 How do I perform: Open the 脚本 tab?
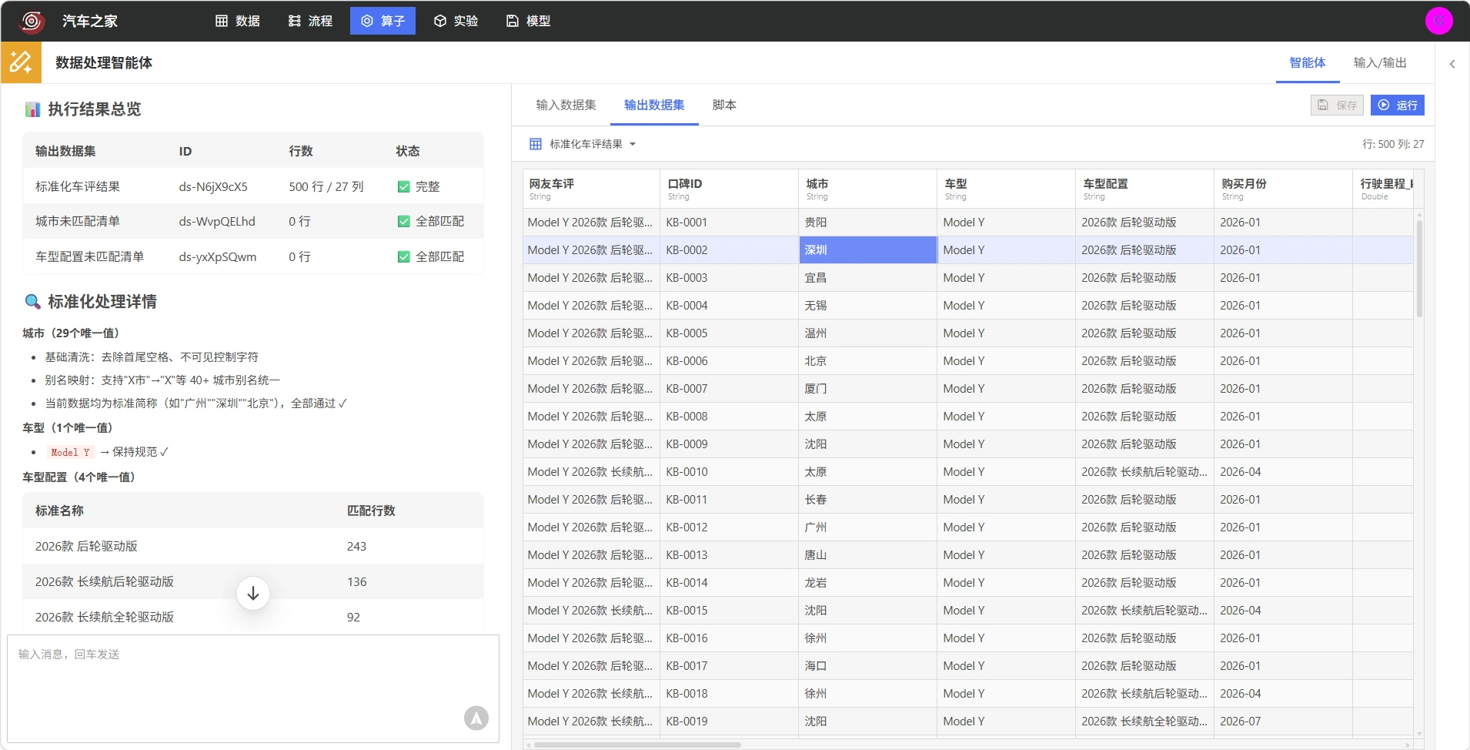click(x=724, y=105)
